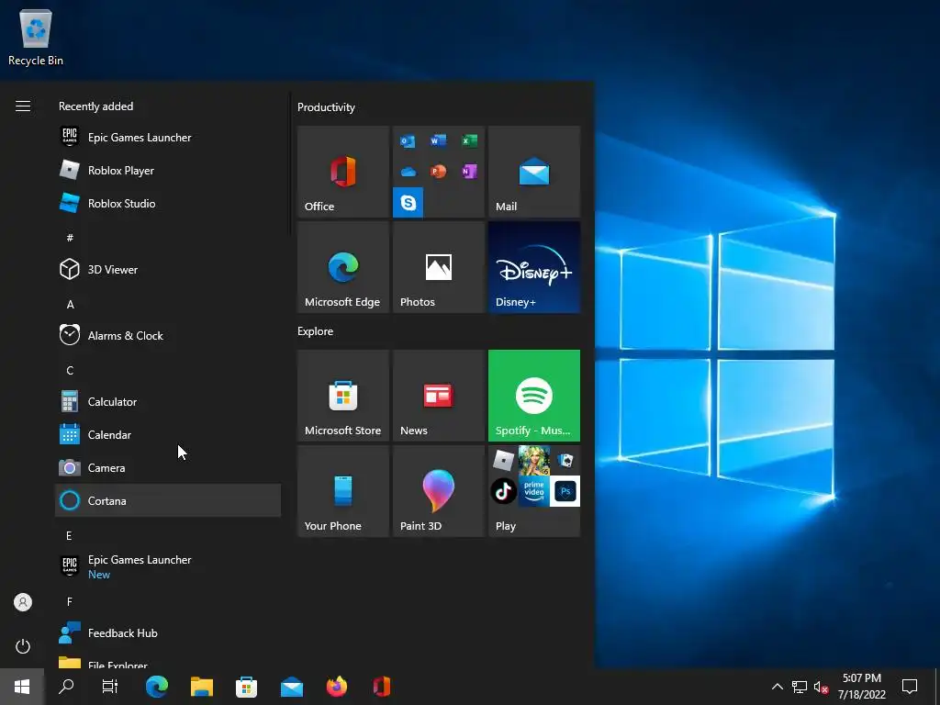Open the TikTok icon in the Play tile
Viewport: 940px width, 705px height.
click(504, 491)
